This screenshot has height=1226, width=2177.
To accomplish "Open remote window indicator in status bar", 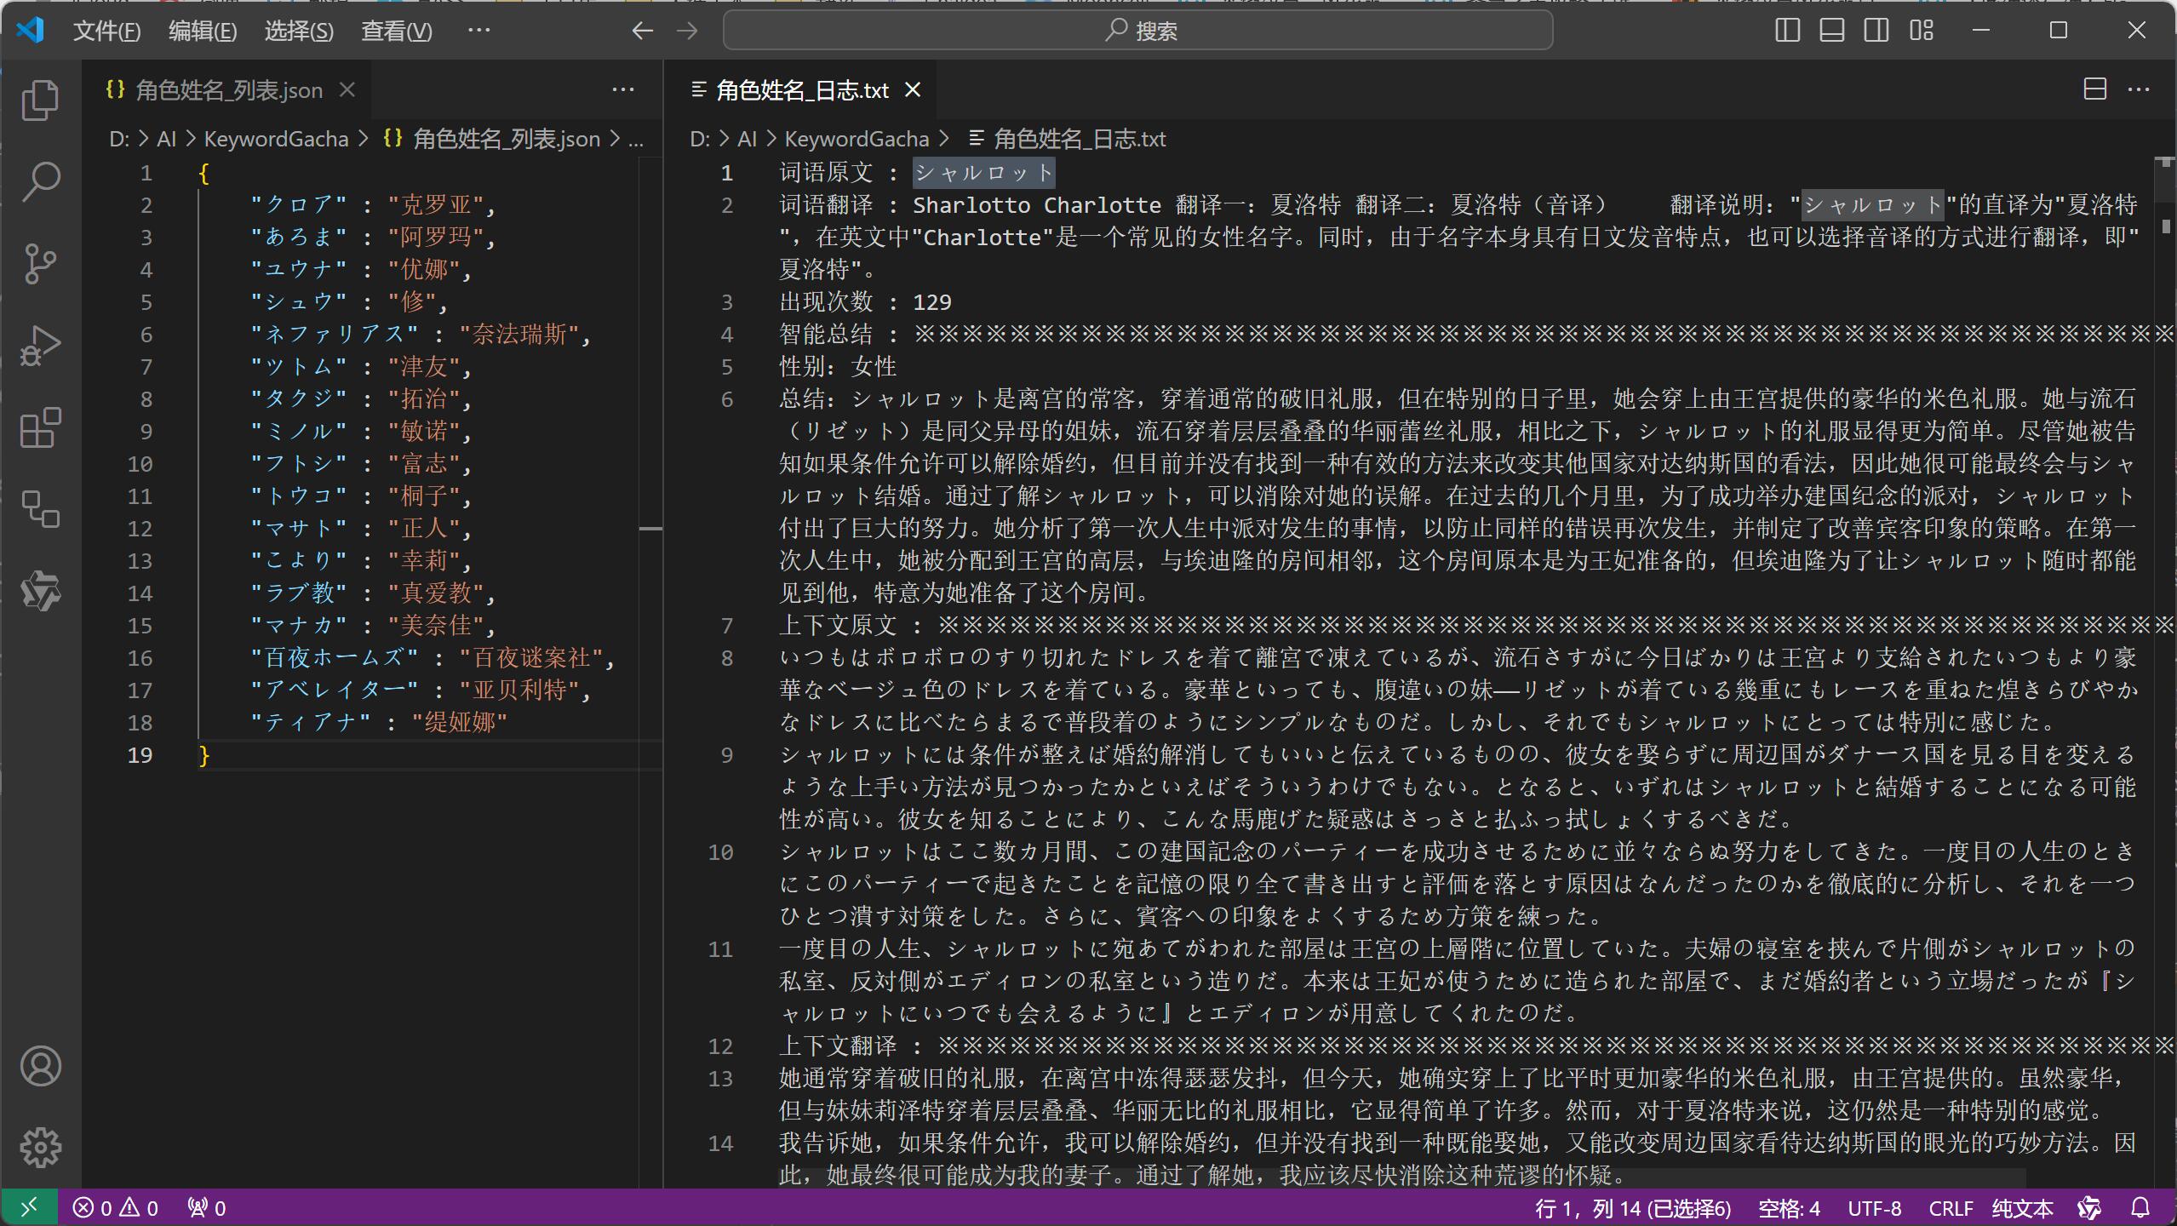I will tap(29, 1207).
